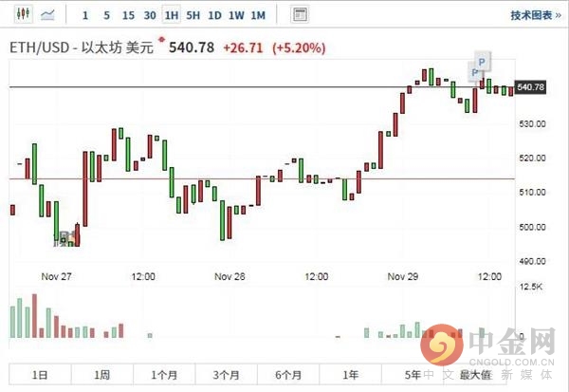
Task: Choose the 最大值 maximum time range
Action: pyautogui.click(x=475, y=374)
